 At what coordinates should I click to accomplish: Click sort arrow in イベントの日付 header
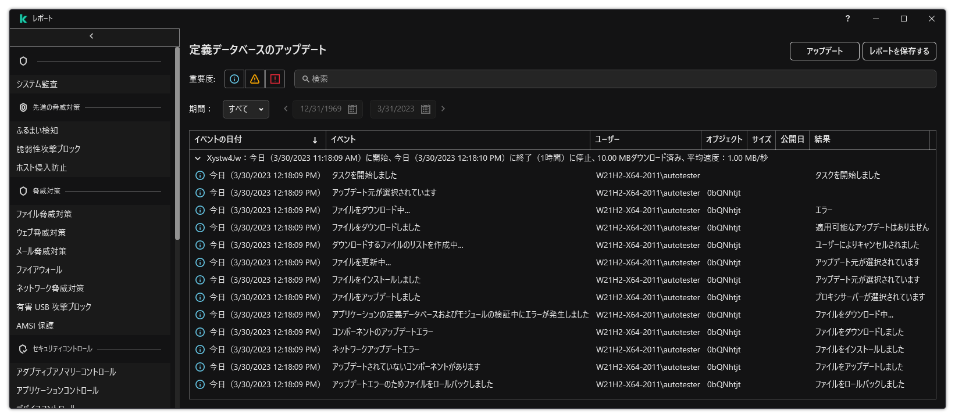click(x=315, y=140)
